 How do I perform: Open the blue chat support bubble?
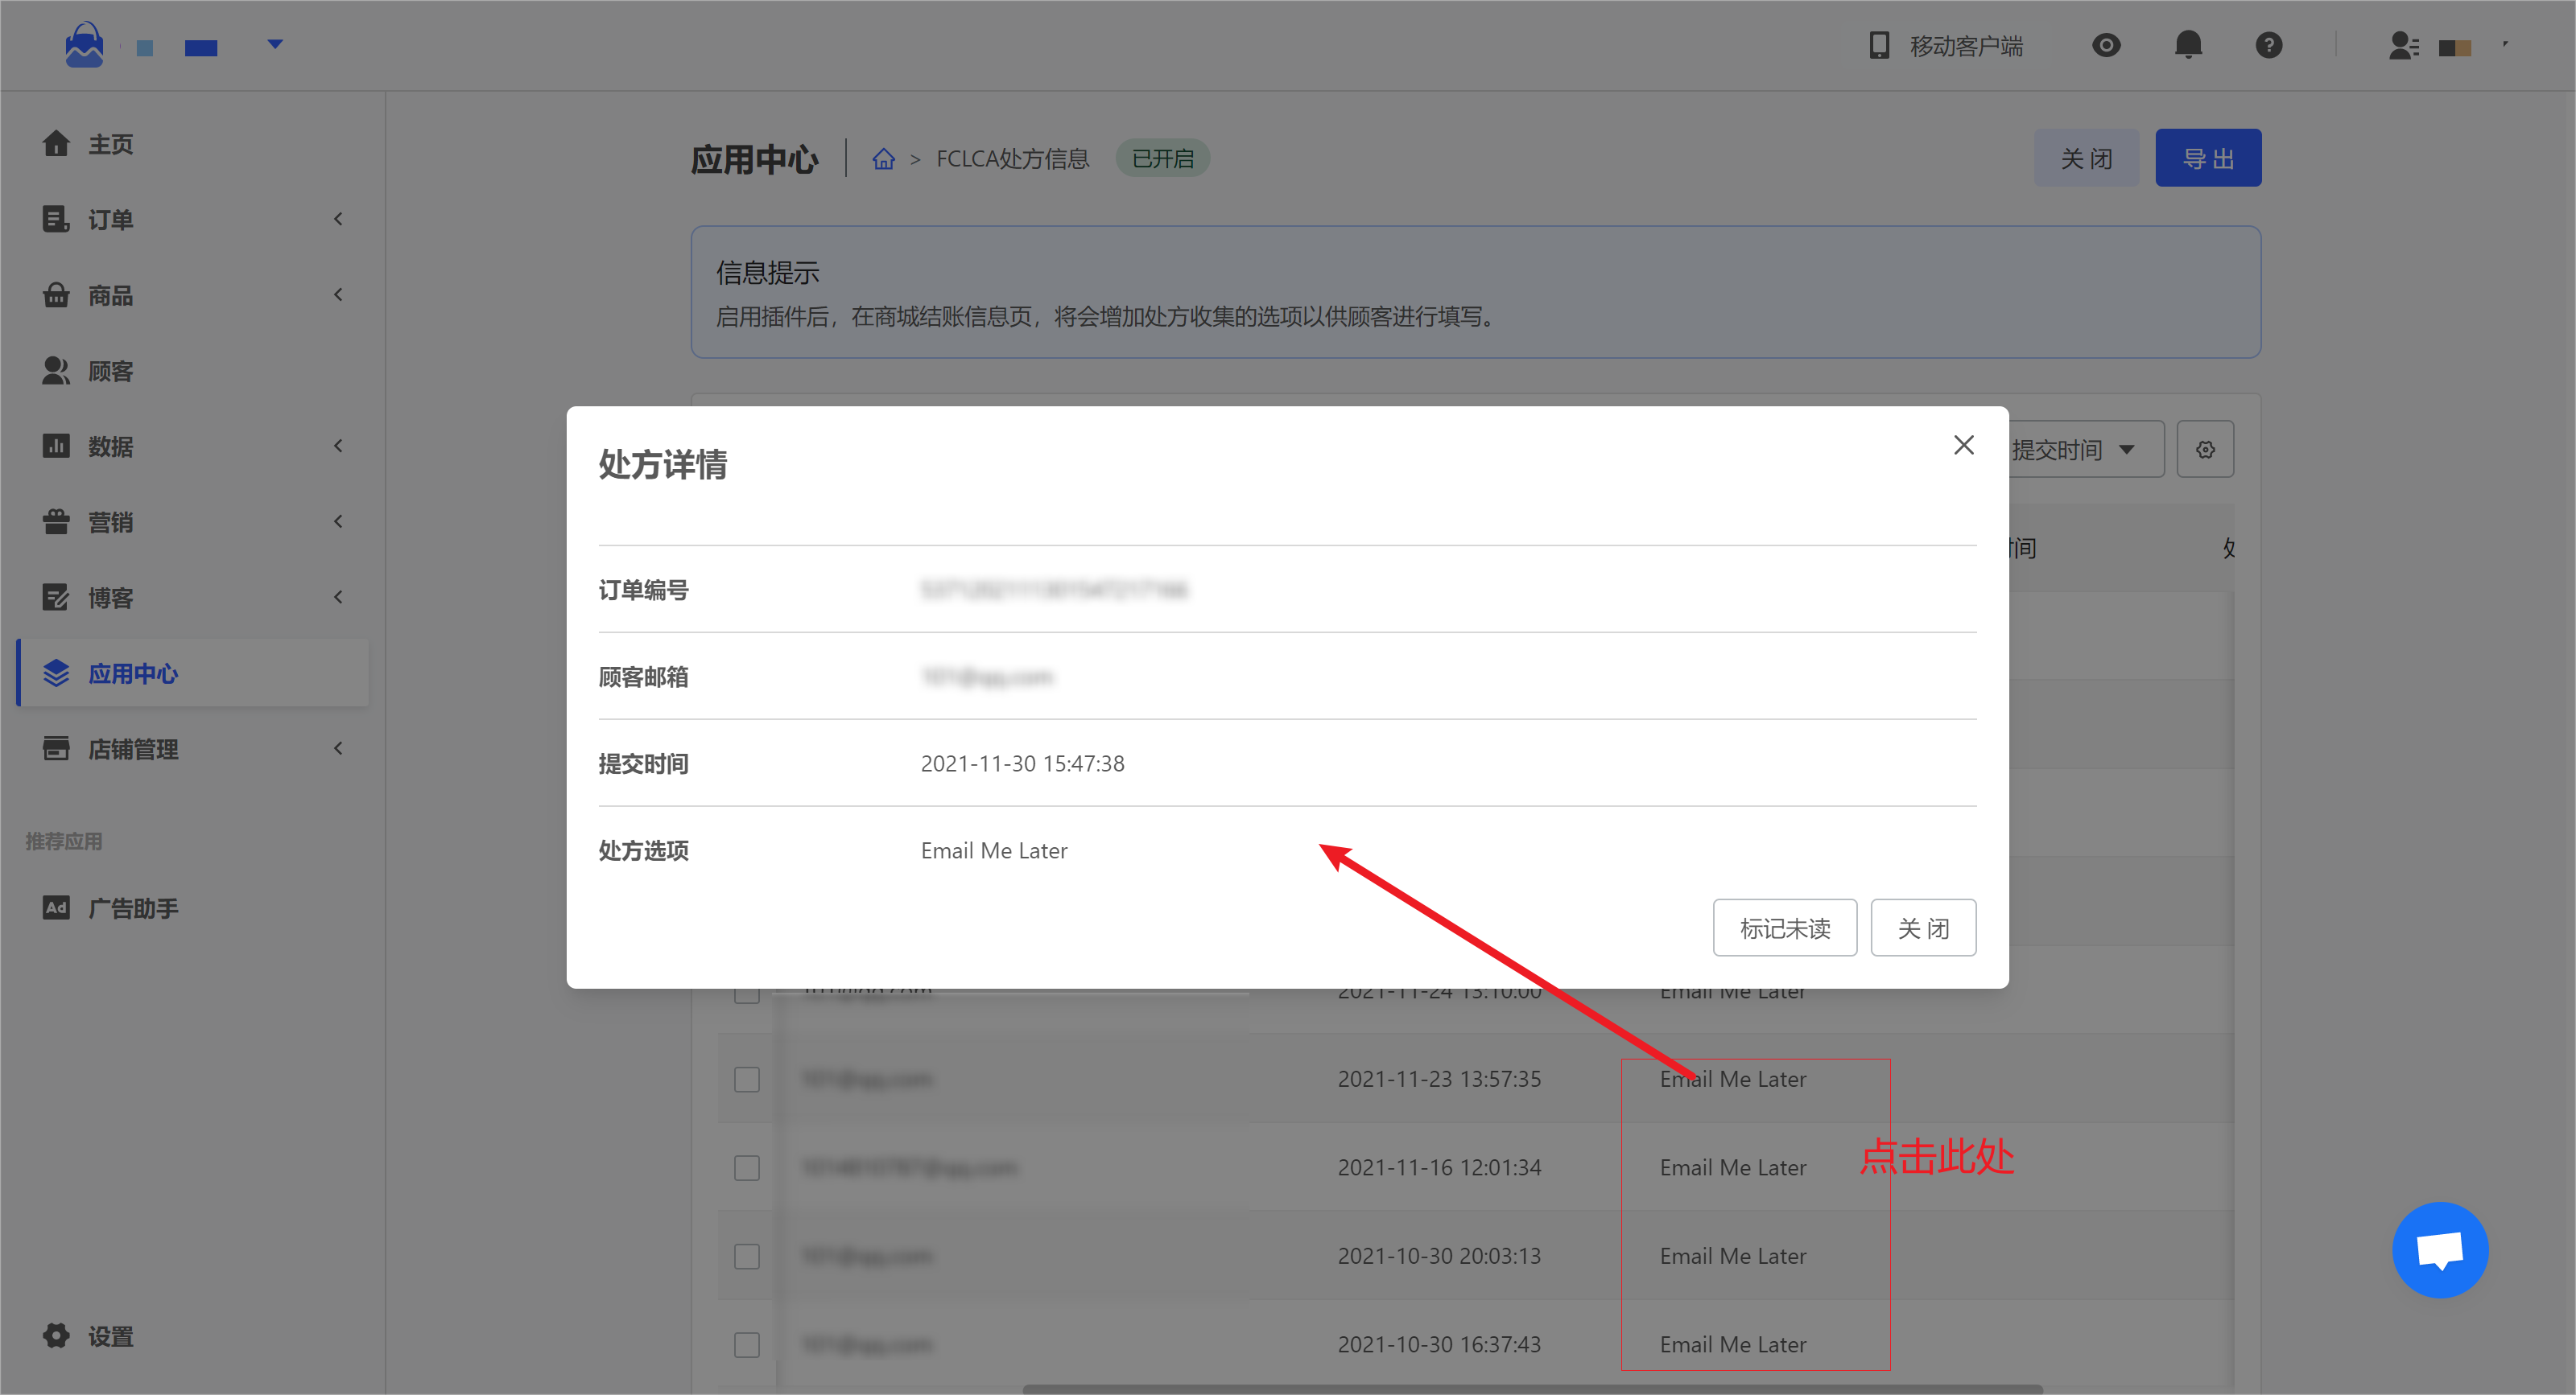pyautogui.click(x=2439, y=1249)
